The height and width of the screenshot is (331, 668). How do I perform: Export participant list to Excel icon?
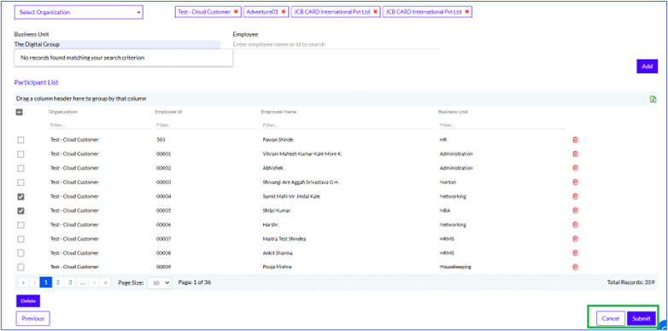click(653, 99)
